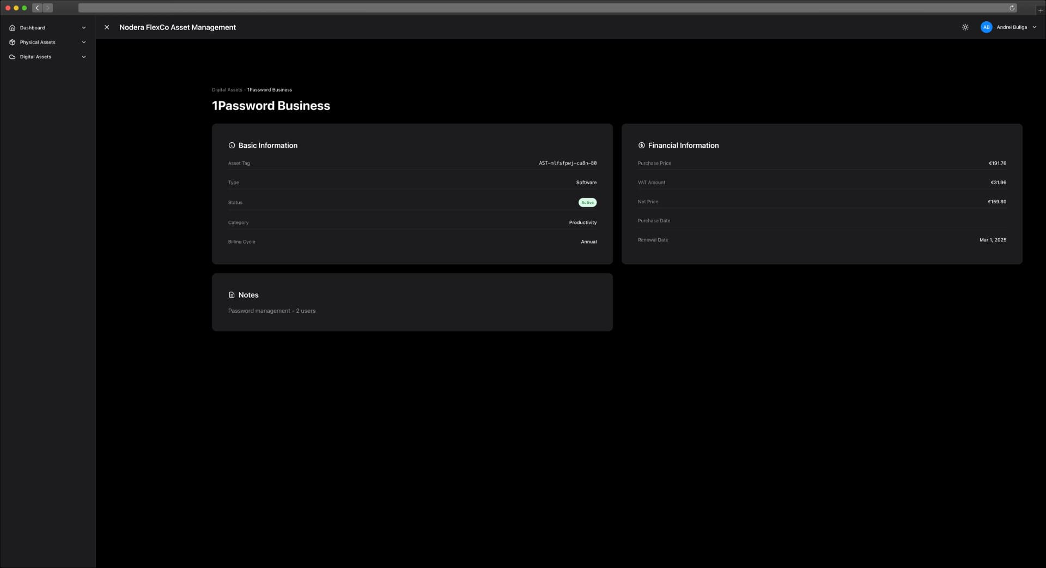Image resolution: width=1046 pixels, height=568 pixels.
Task: Go back in browser history
Action: (x=37, y=8)
